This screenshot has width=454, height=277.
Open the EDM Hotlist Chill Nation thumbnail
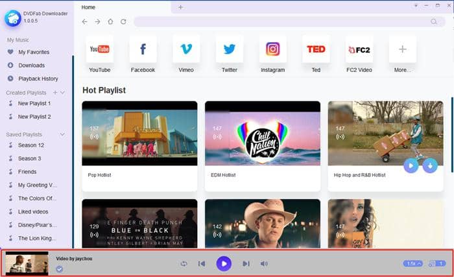pyautogui.click(x=263, y=133)
